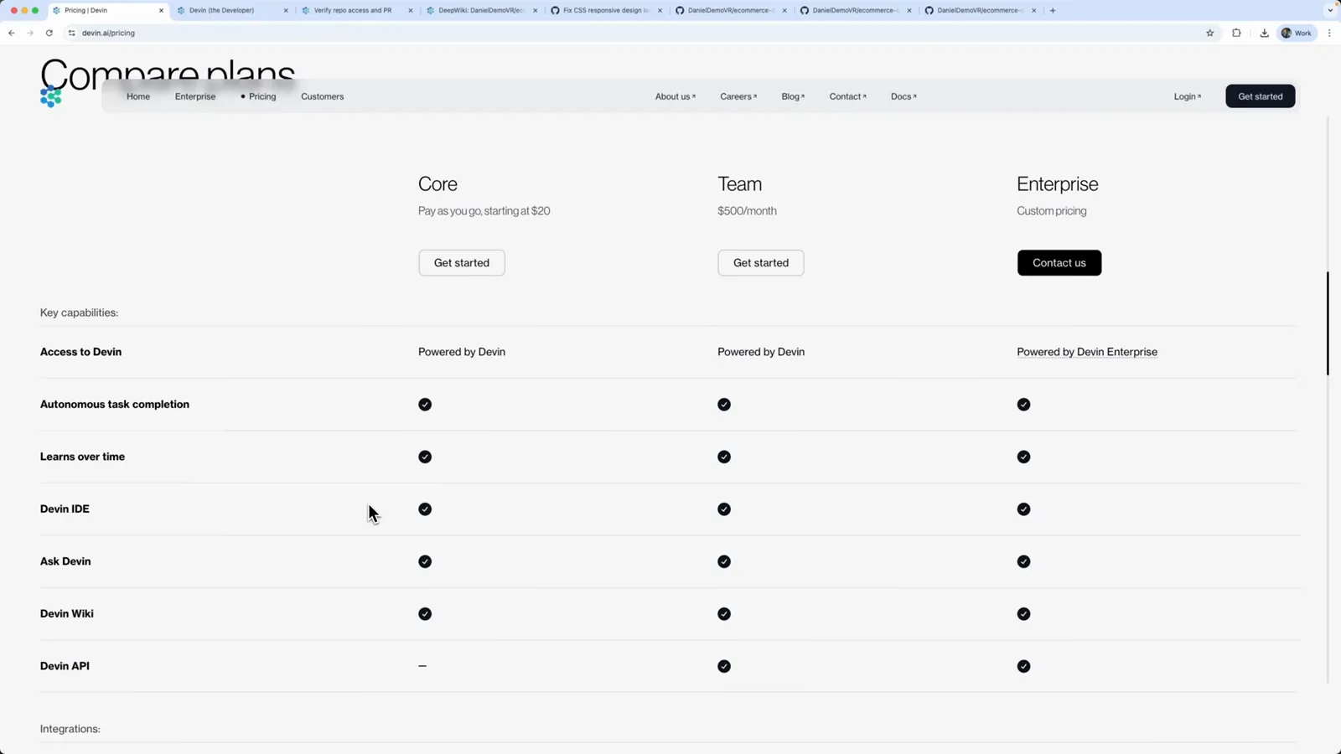Open the Work profile avatar
Viewport: 1341px width, 754px height.
click(x=1297, y=33)
